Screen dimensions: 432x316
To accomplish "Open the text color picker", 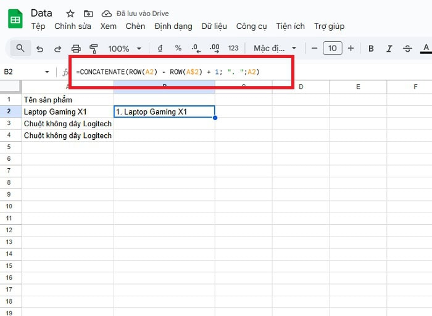I will tap(426, 49).
